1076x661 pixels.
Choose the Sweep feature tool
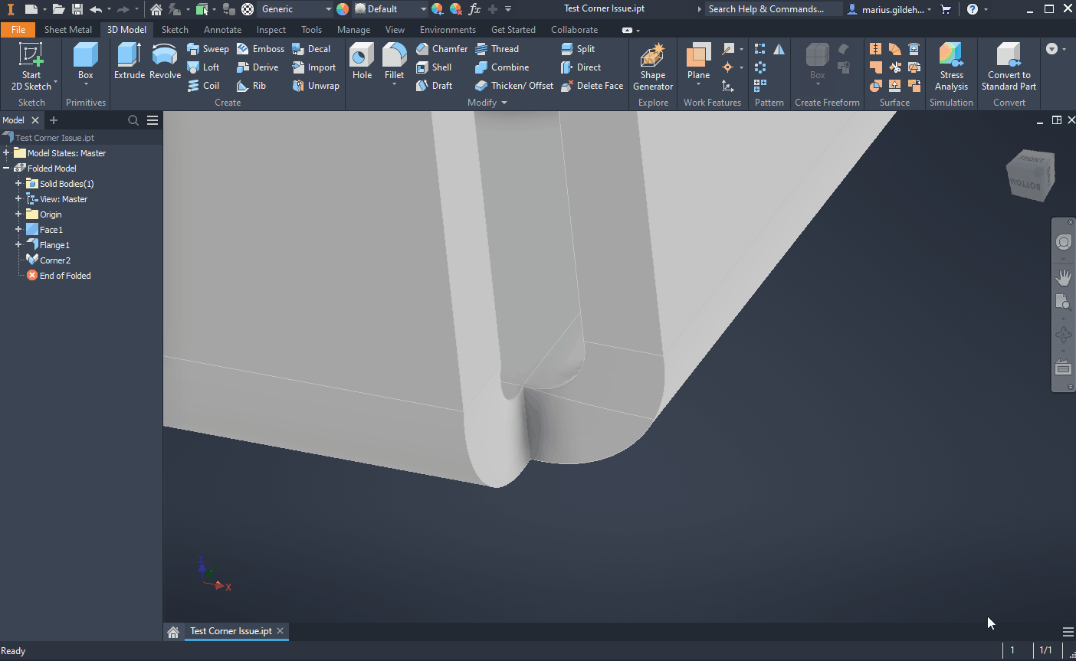click(208, 49)
